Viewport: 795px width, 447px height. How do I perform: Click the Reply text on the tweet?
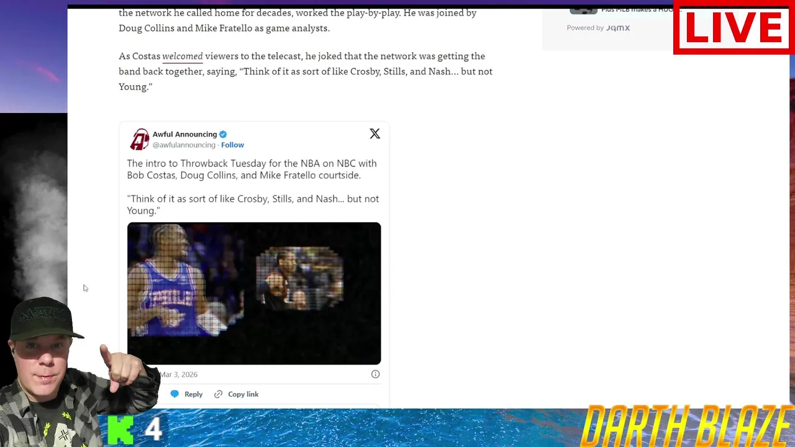[193, 394]
